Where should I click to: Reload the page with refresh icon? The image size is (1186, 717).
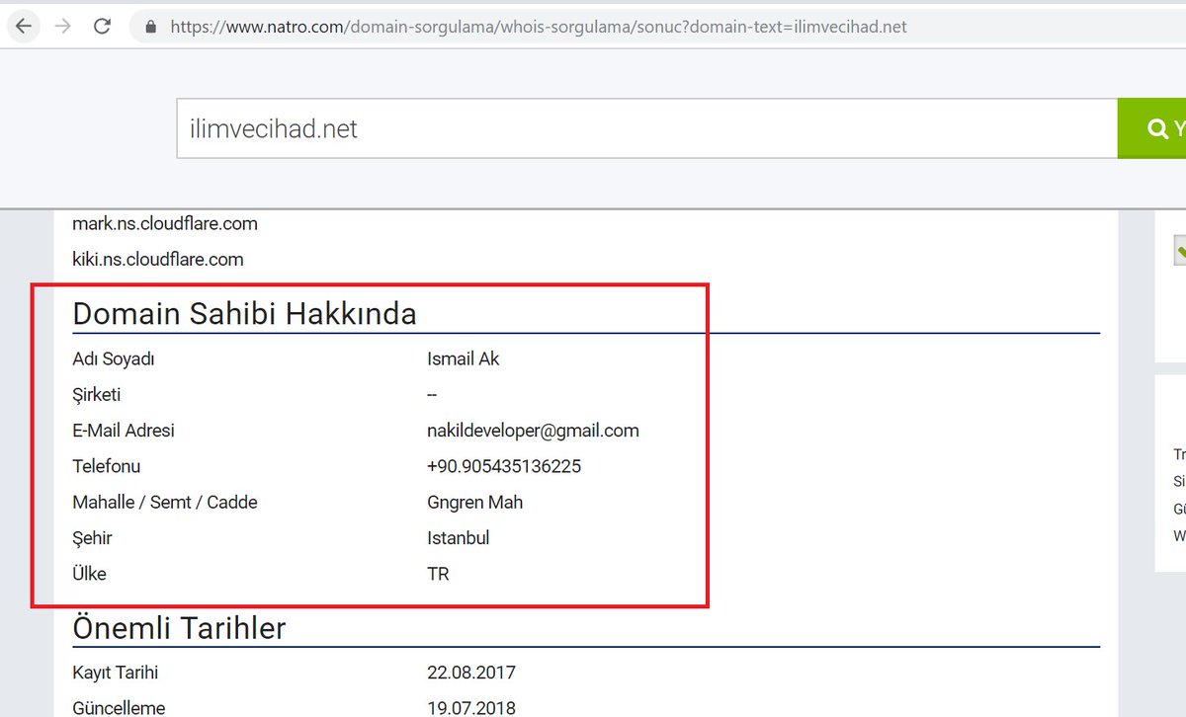click(102, 27)
